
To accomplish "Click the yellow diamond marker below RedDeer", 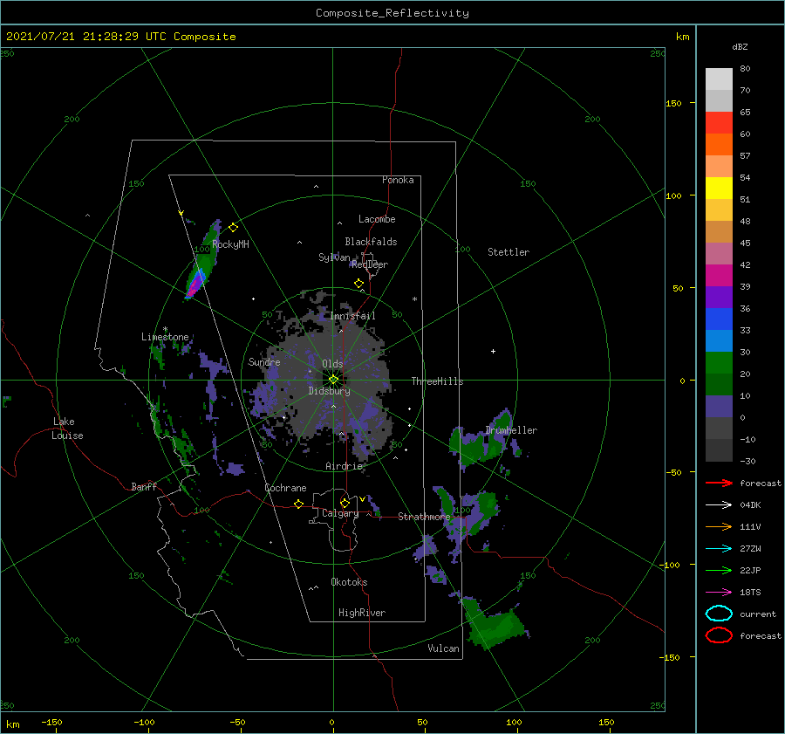I will (x=359, y=284).
